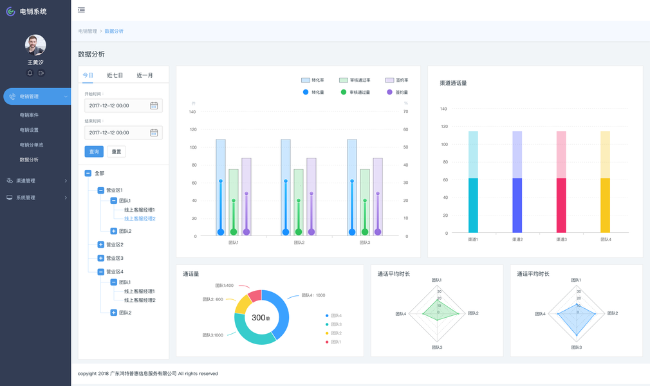Toggle the 审核通过量 legend series

pos(355,92)
